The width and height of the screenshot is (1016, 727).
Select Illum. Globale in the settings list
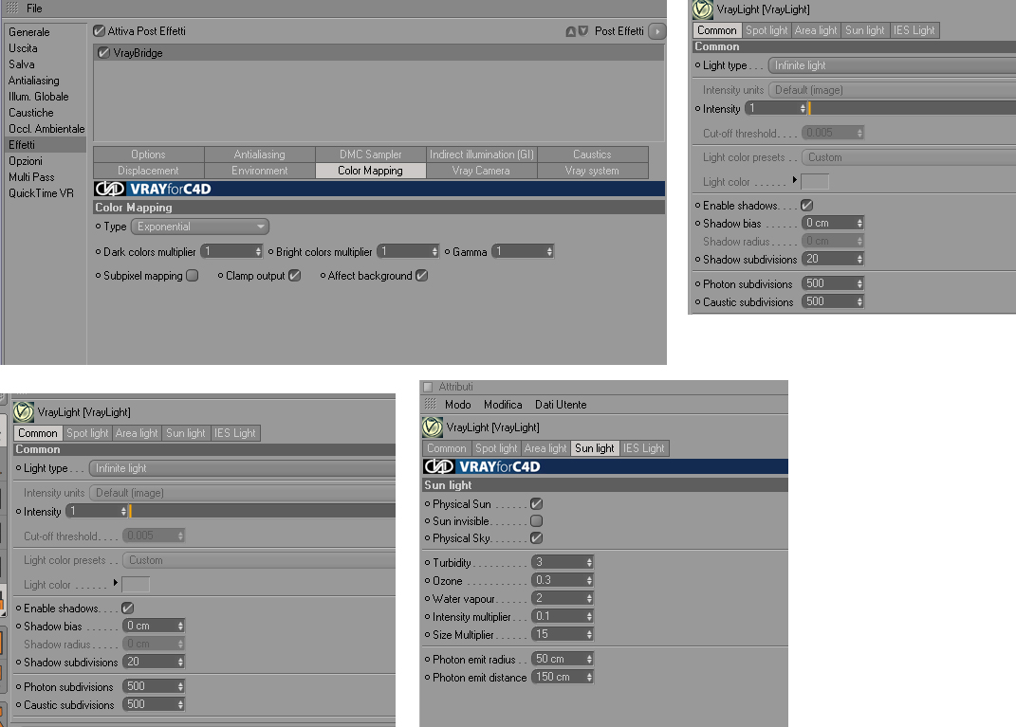coord(38,97)
